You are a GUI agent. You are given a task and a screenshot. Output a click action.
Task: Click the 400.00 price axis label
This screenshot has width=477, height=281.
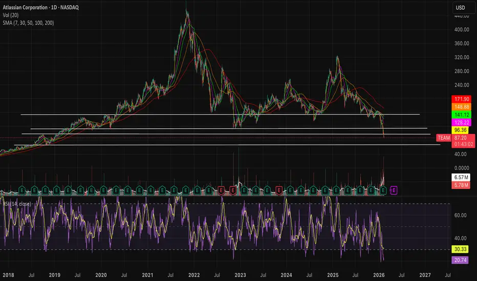(x=462, y=30)
